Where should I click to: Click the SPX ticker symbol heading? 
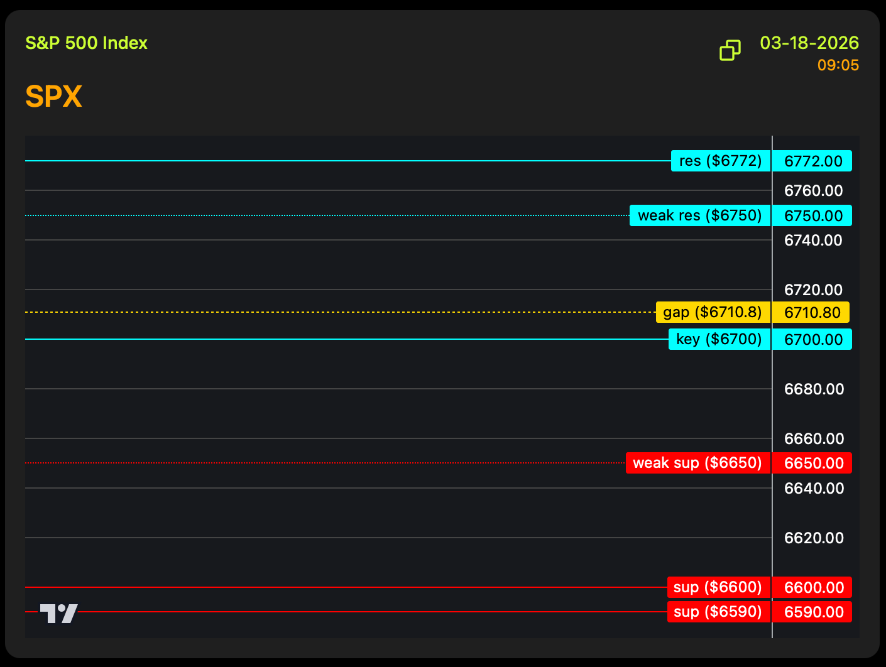(54, 97)
